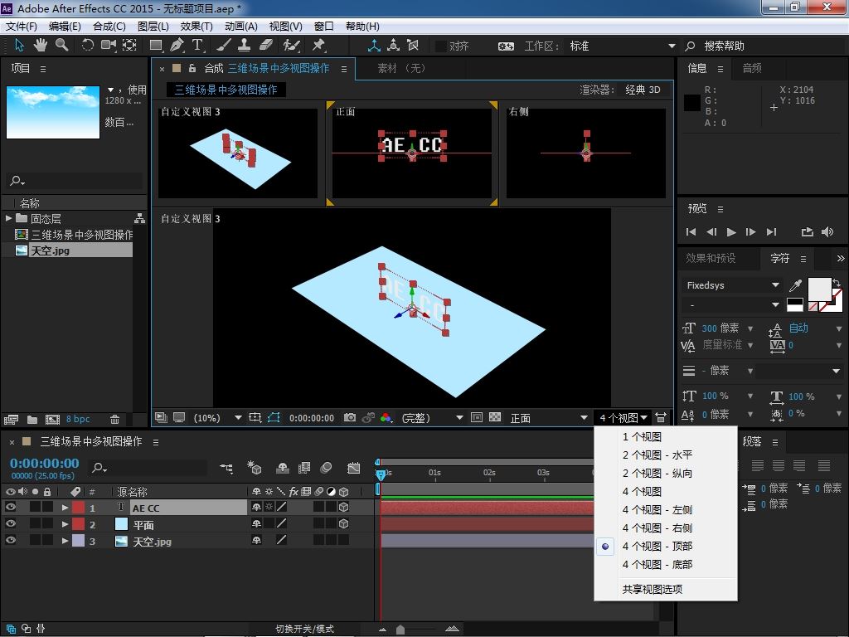Screen dimensions: 849x637
Task: Select the Rotation tool
Action: (87, 46)
